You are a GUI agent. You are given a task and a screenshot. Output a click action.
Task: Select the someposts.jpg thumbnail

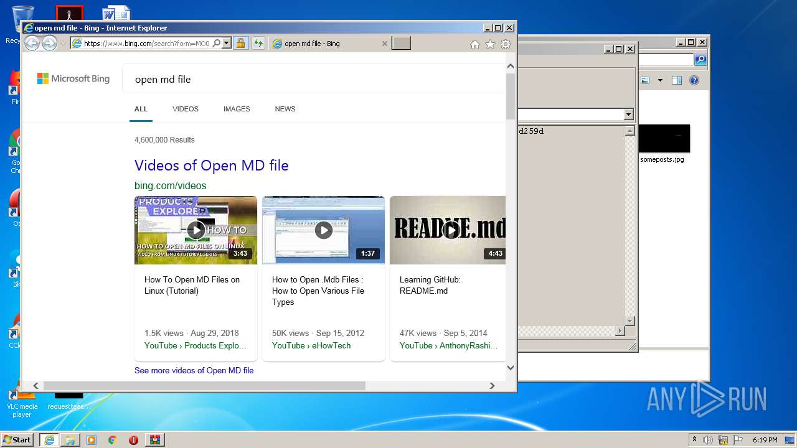tap(664, 138)
